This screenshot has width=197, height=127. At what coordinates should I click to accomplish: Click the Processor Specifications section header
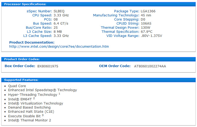click(25, 4)
